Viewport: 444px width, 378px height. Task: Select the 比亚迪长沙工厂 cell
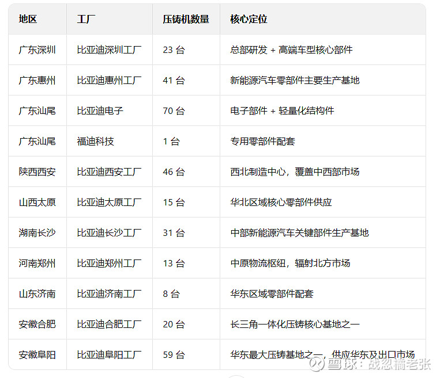[109, 233]
